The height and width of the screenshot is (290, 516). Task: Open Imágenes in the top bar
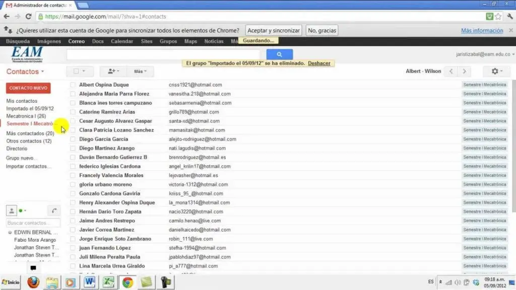[49, 41]
